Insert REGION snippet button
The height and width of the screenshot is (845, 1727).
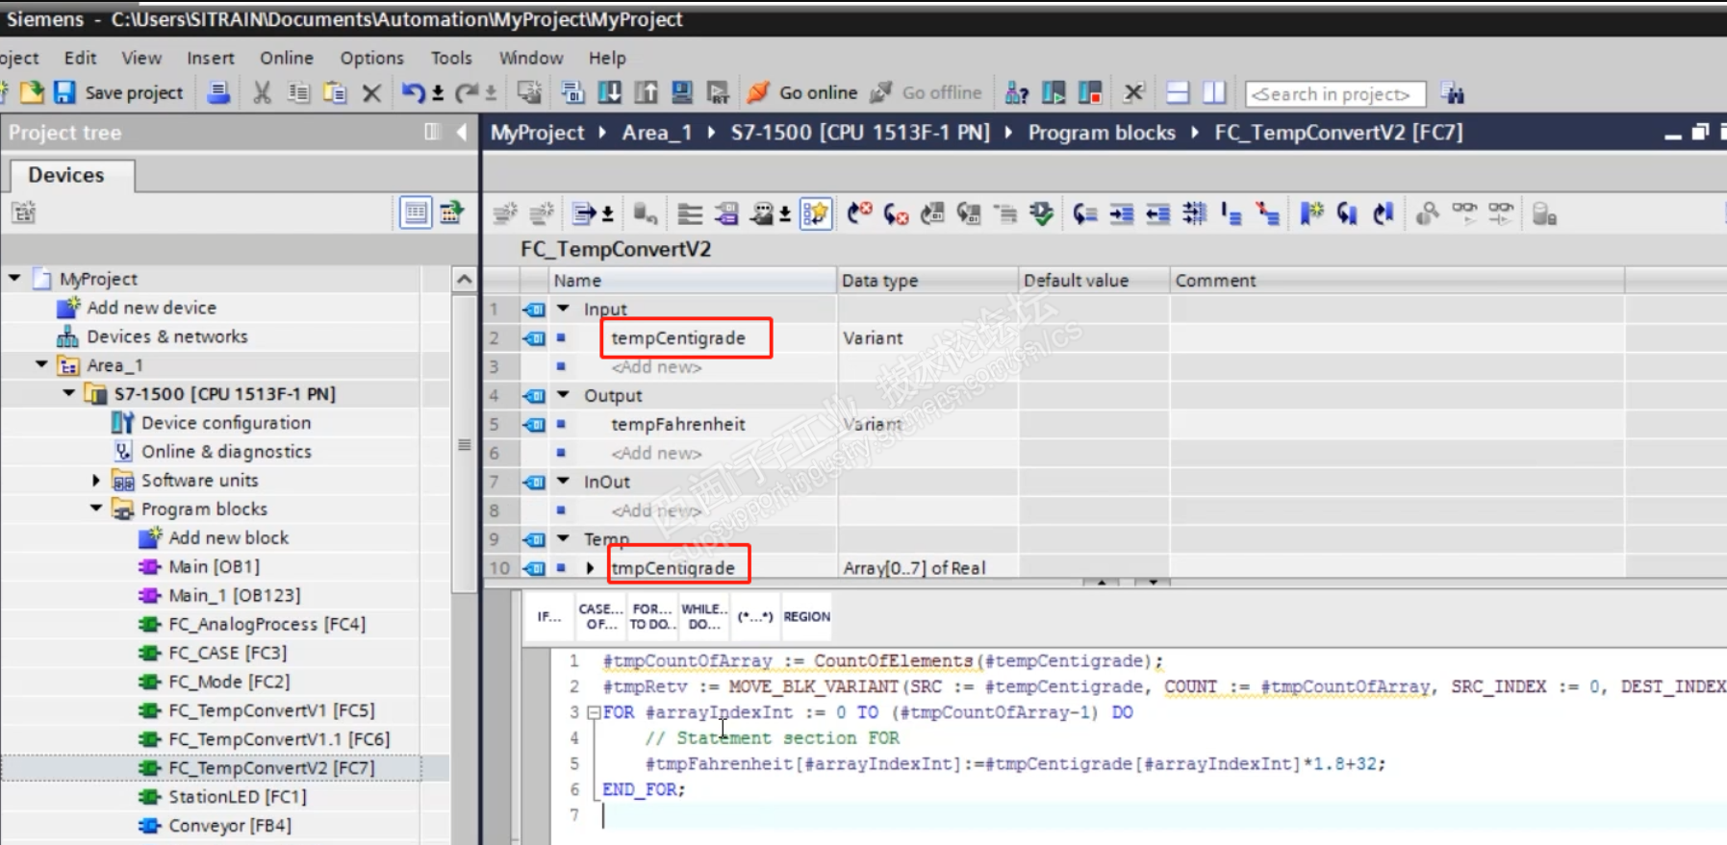point(806,616)
